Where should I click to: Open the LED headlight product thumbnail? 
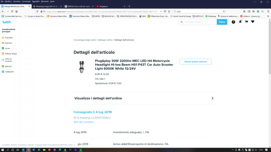tap(82, 67)
